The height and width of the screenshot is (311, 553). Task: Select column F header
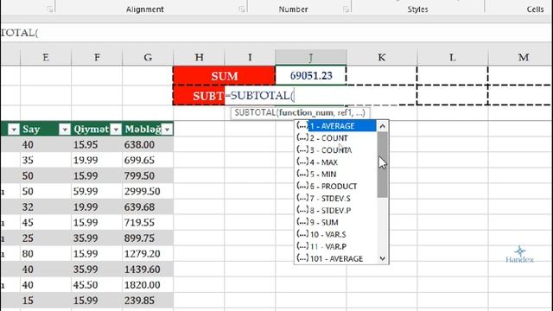pos(97,57)
